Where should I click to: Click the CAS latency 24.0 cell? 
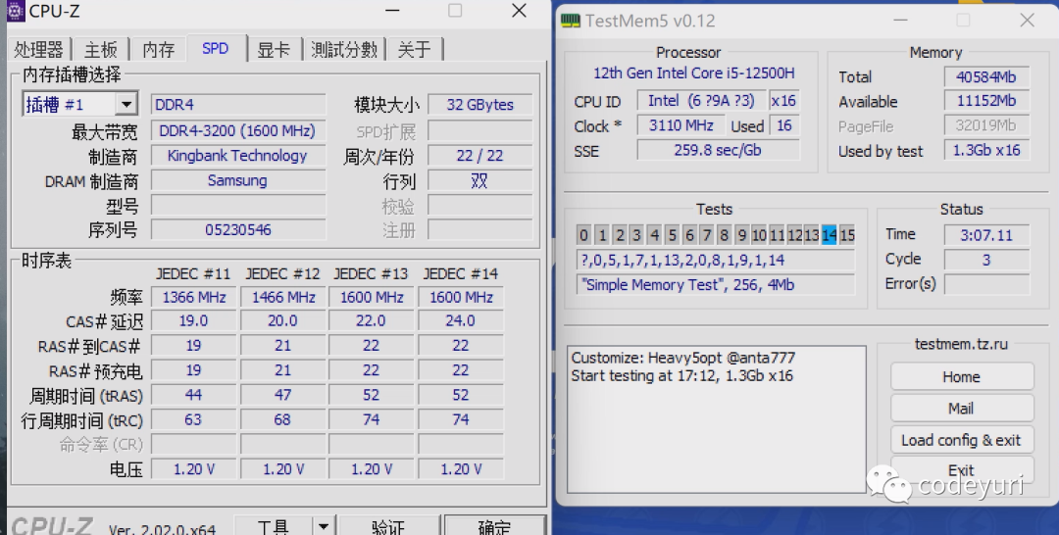tap(461, 321)
